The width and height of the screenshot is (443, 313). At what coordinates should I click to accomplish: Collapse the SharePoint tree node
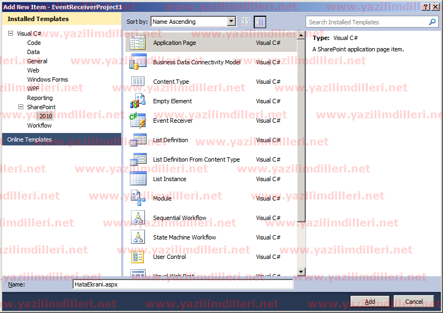21,106
